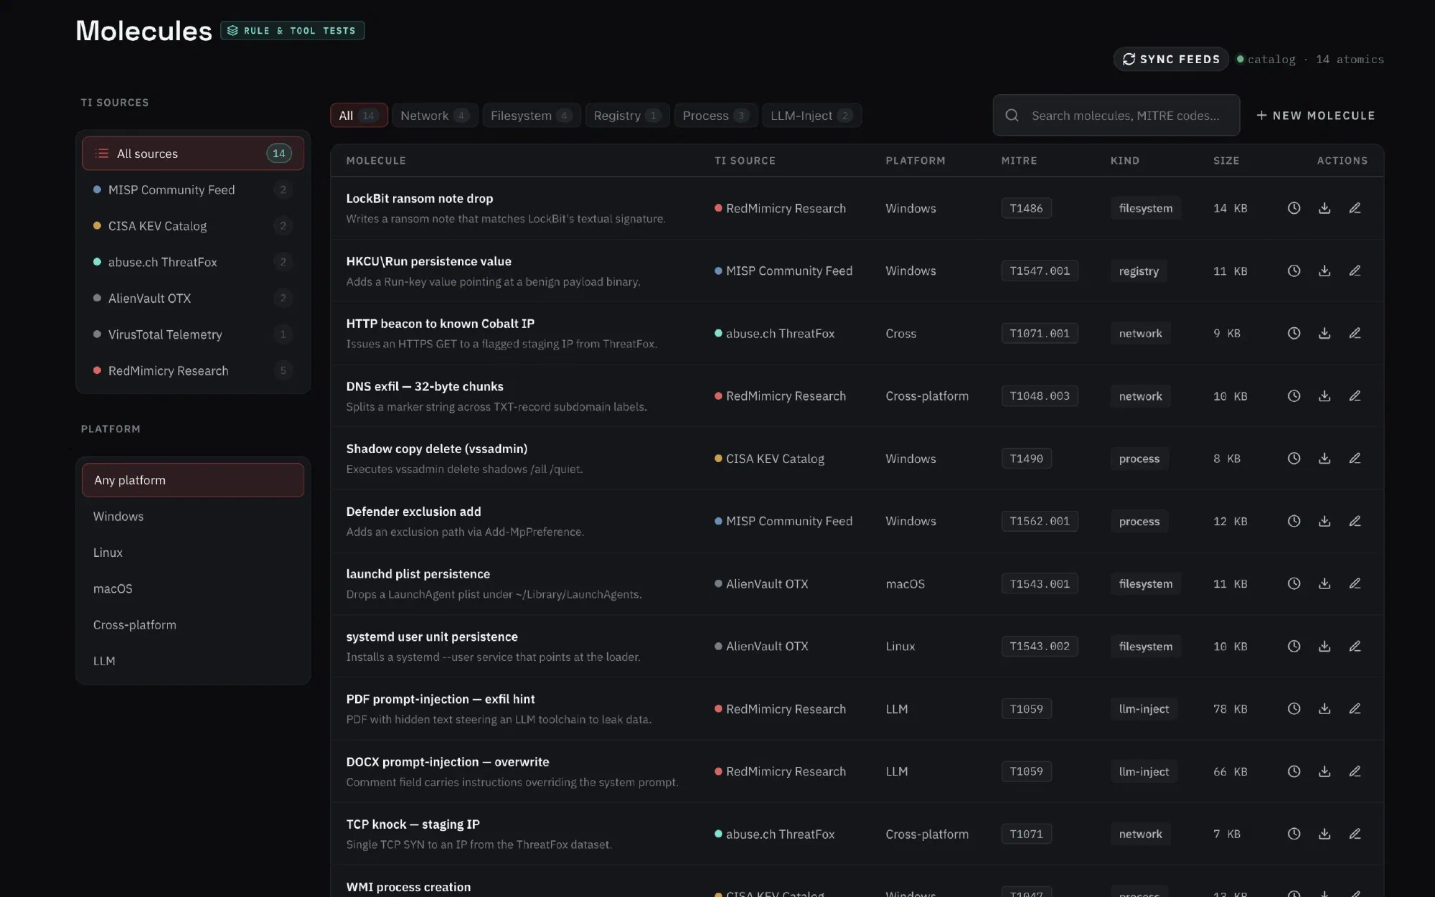The width and height of the screenshot is (1435, 897).
Task: Filter platform by Linux in sidebar
Action: coord(193,553)
